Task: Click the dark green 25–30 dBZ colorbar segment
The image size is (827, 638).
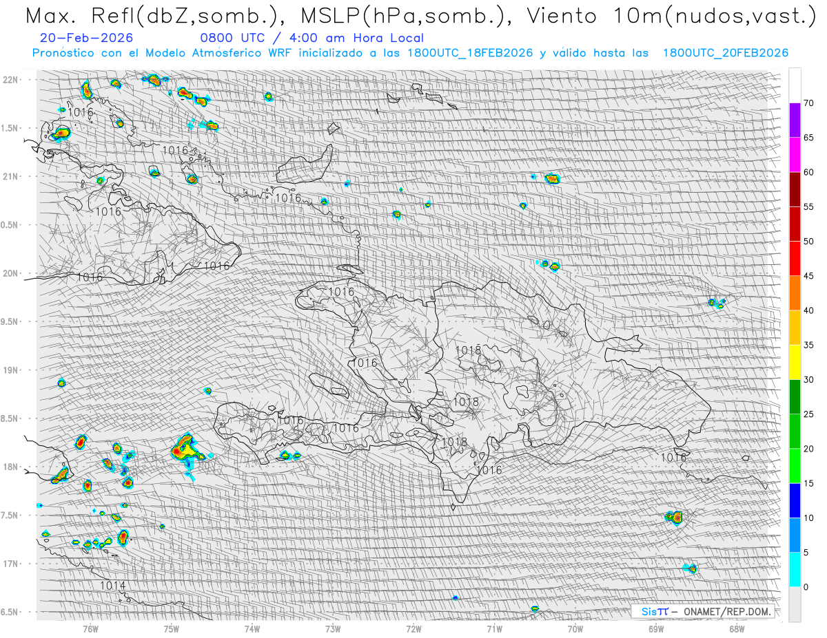Action: (x=795, y=397)
